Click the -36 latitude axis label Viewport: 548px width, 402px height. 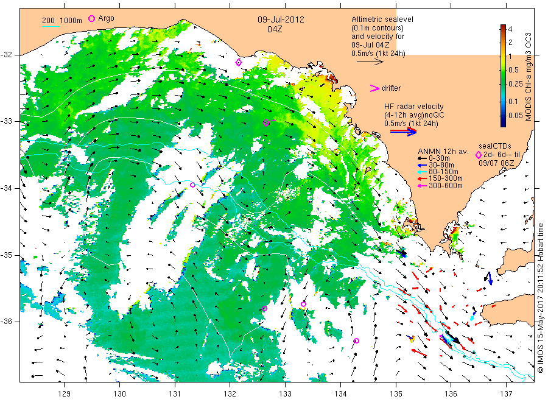point(6,322)
